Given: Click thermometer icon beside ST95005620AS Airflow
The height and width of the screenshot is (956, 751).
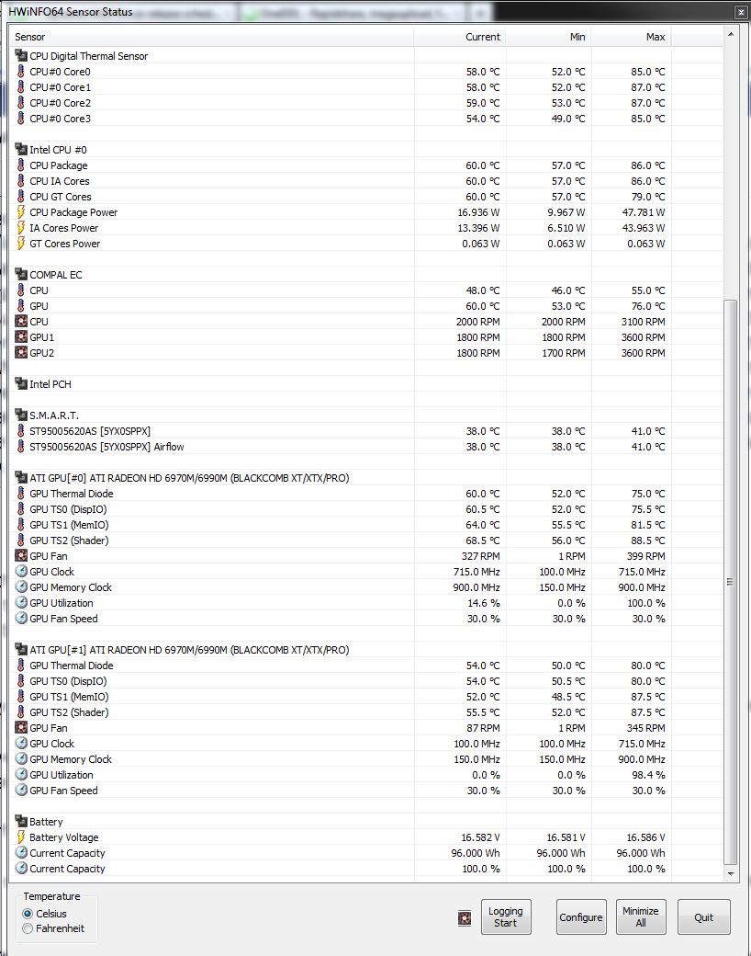Looking at the screenshot, I should [x=21, y=447].
